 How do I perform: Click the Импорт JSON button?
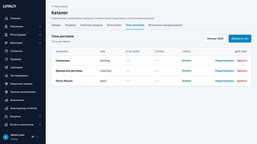coord(215,38)
